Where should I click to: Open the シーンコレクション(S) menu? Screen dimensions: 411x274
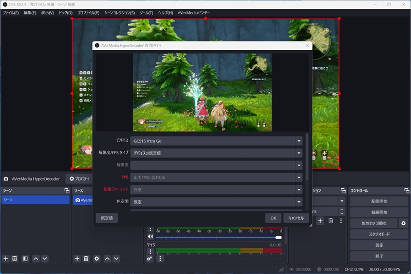[120, 12]
